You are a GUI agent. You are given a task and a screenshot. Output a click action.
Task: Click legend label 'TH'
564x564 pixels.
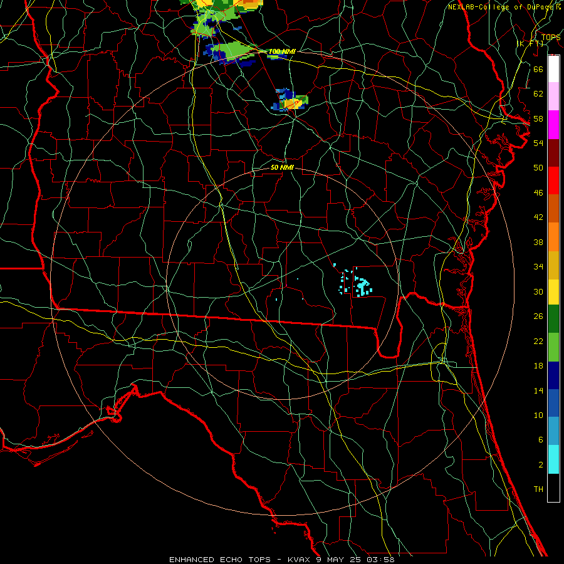click(538, 489)
